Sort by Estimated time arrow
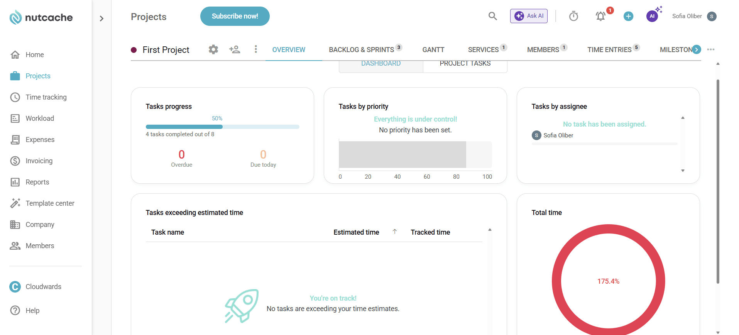 point(395,232)
